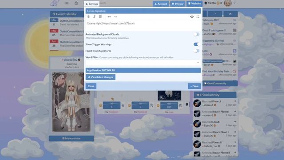Open the ranking icon in top bar
This screenshot has height=160, width=284.
point(67,3)
